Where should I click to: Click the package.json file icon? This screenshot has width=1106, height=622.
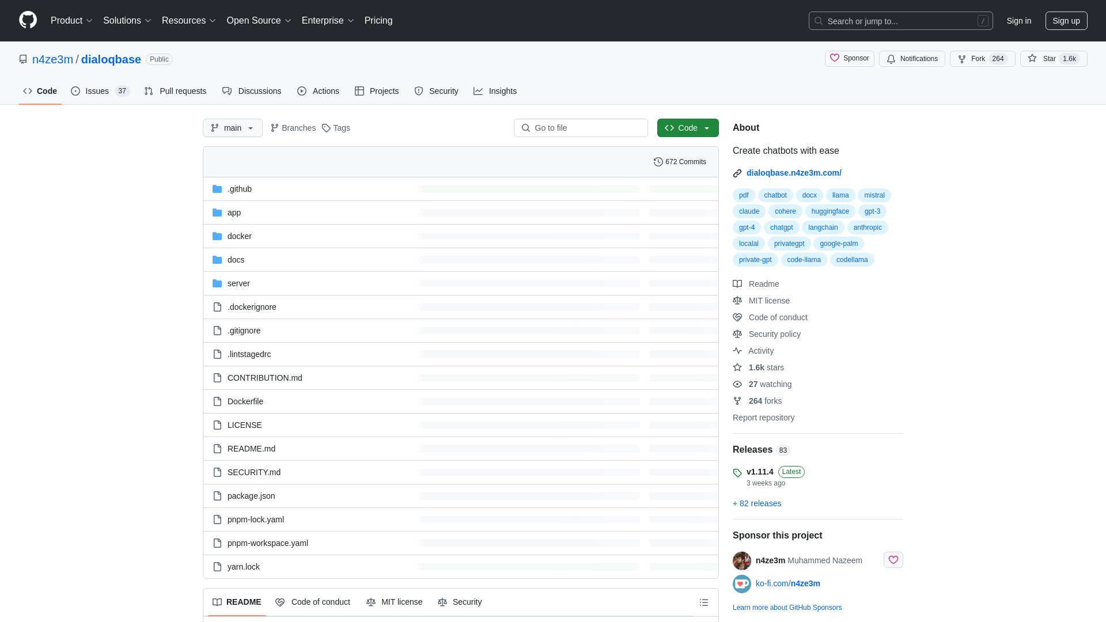coord(217,496)
